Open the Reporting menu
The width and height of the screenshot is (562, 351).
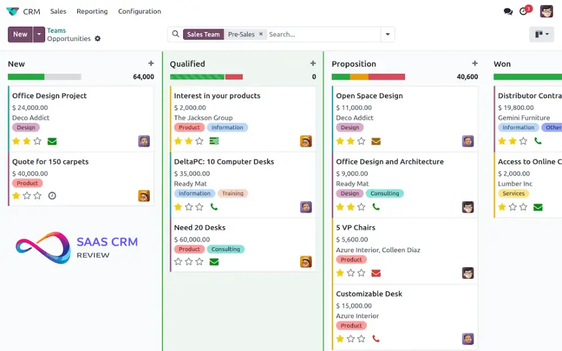click(x=92, y=12)
